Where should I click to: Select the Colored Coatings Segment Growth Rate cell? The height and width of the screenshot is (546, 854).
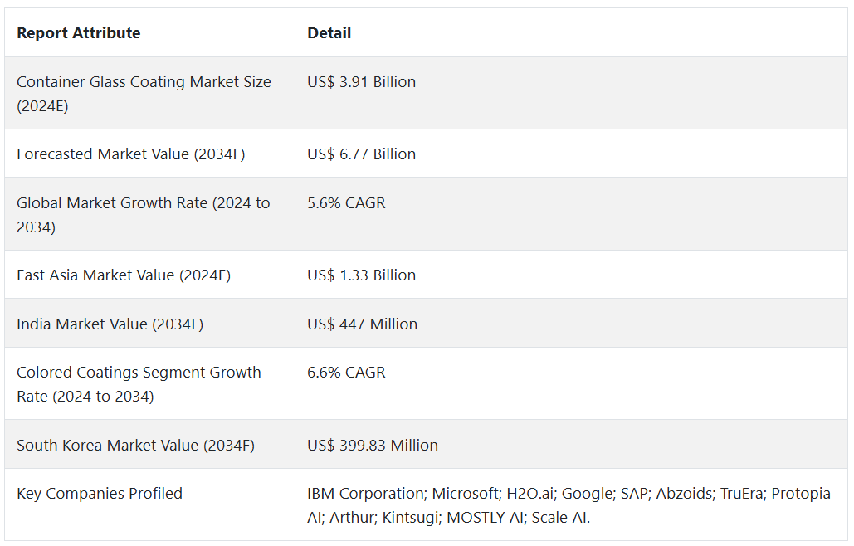pos(139,384)
